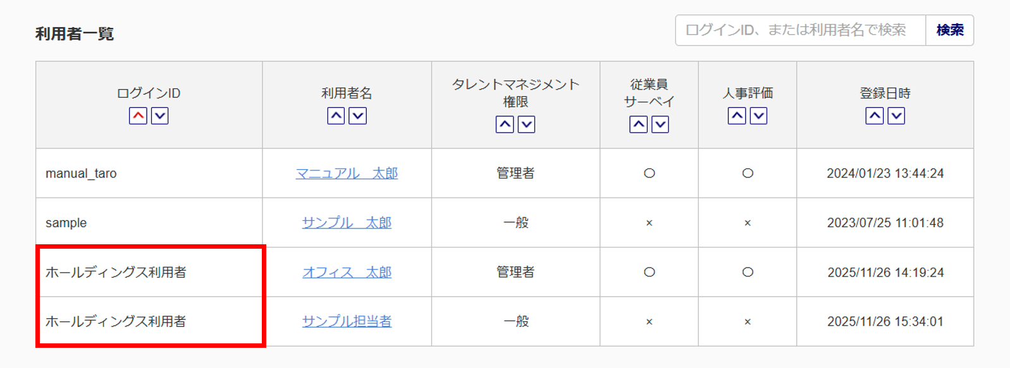Sort タレントマネジメント権限 column ascending
The image size is (1010, 368).
(x=505, y=125)
